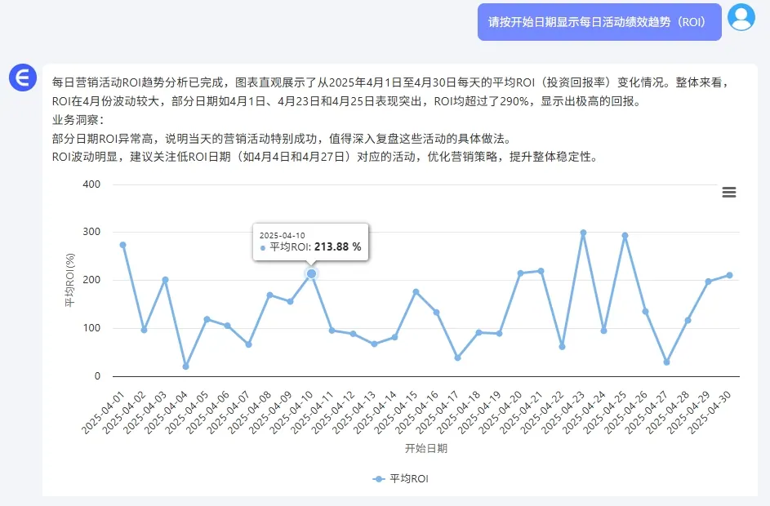Click the 2025-04-27 low data point

click(666, 362)
